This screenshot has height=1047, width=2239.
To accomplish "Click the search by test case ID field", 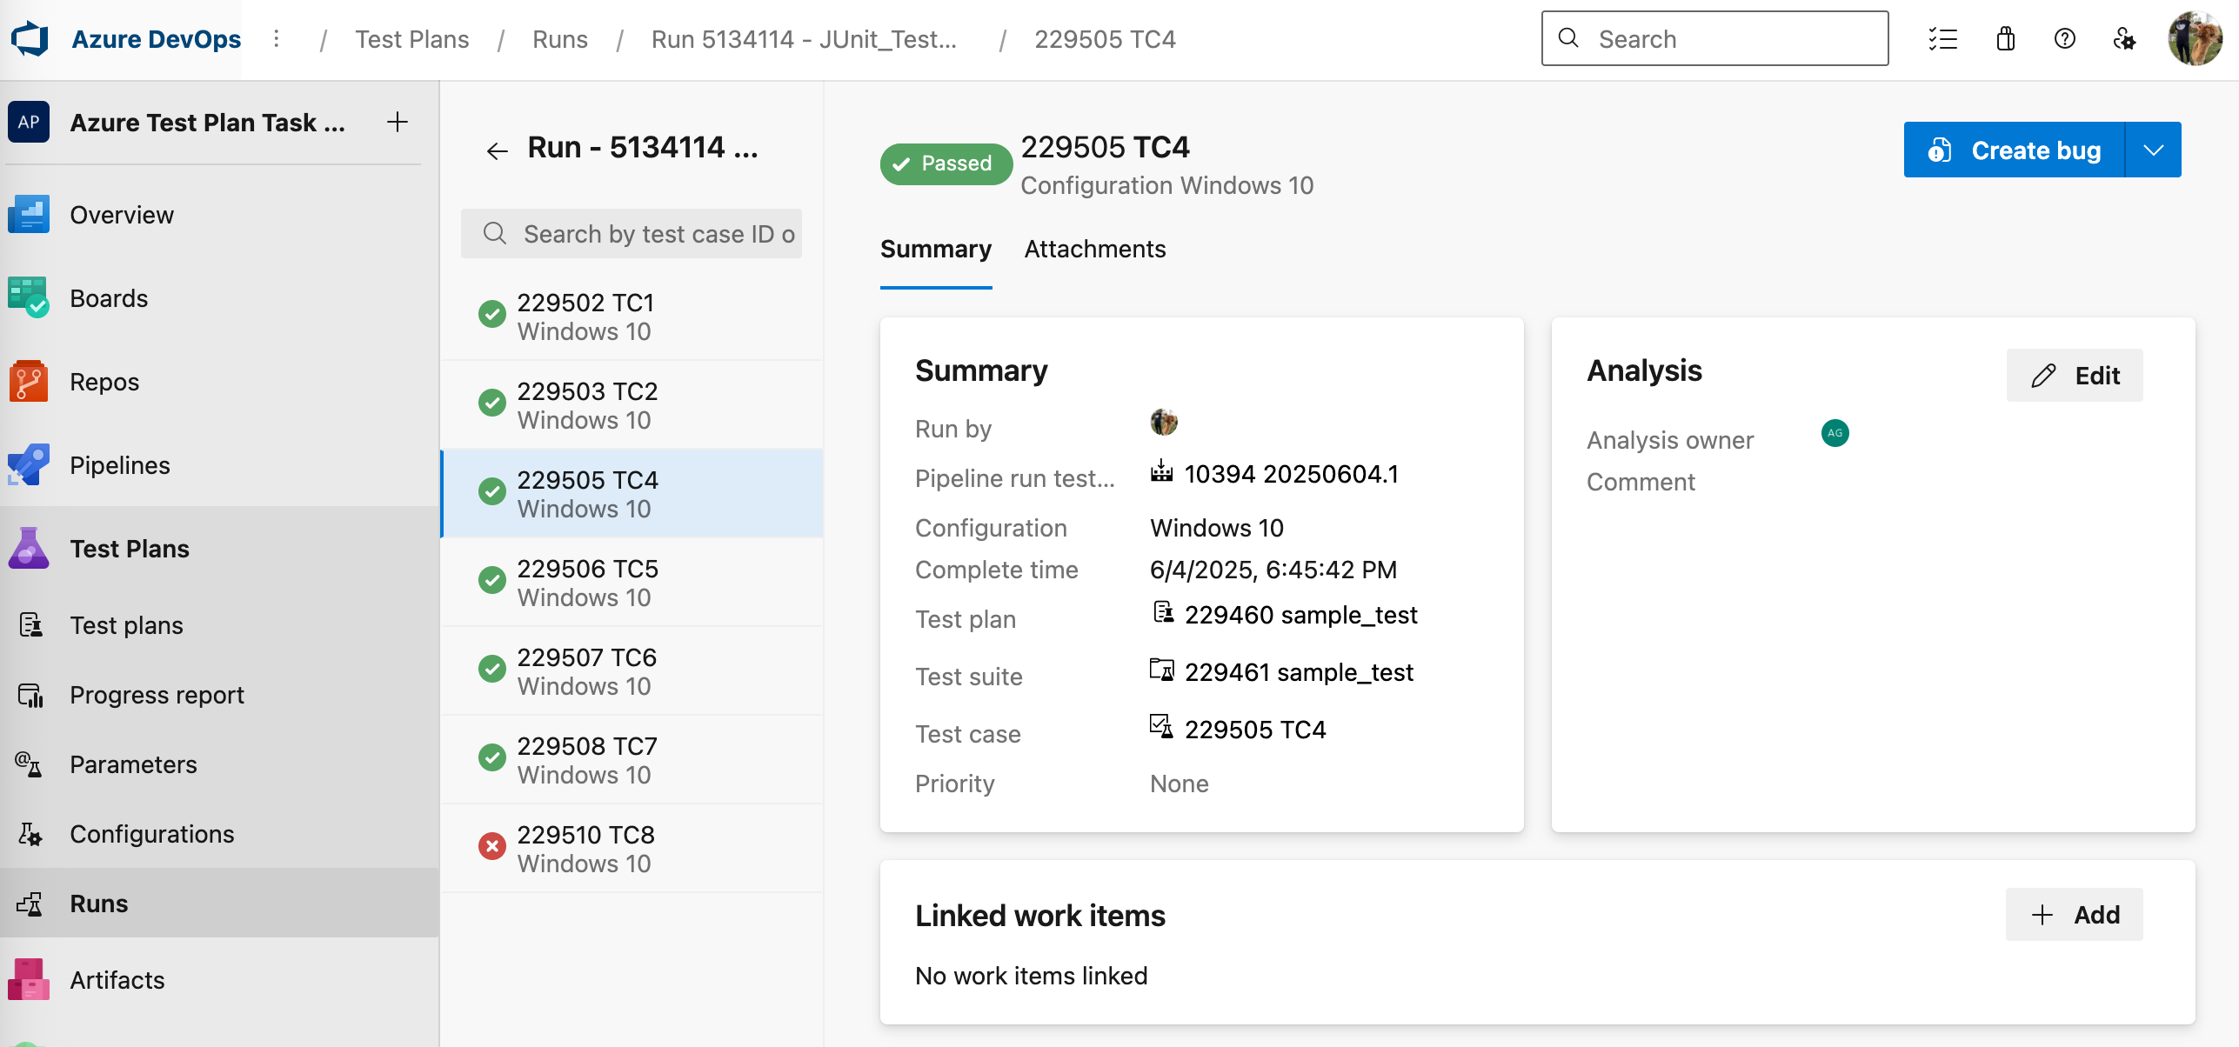I will pyautogui.click(x=632, y=233).
